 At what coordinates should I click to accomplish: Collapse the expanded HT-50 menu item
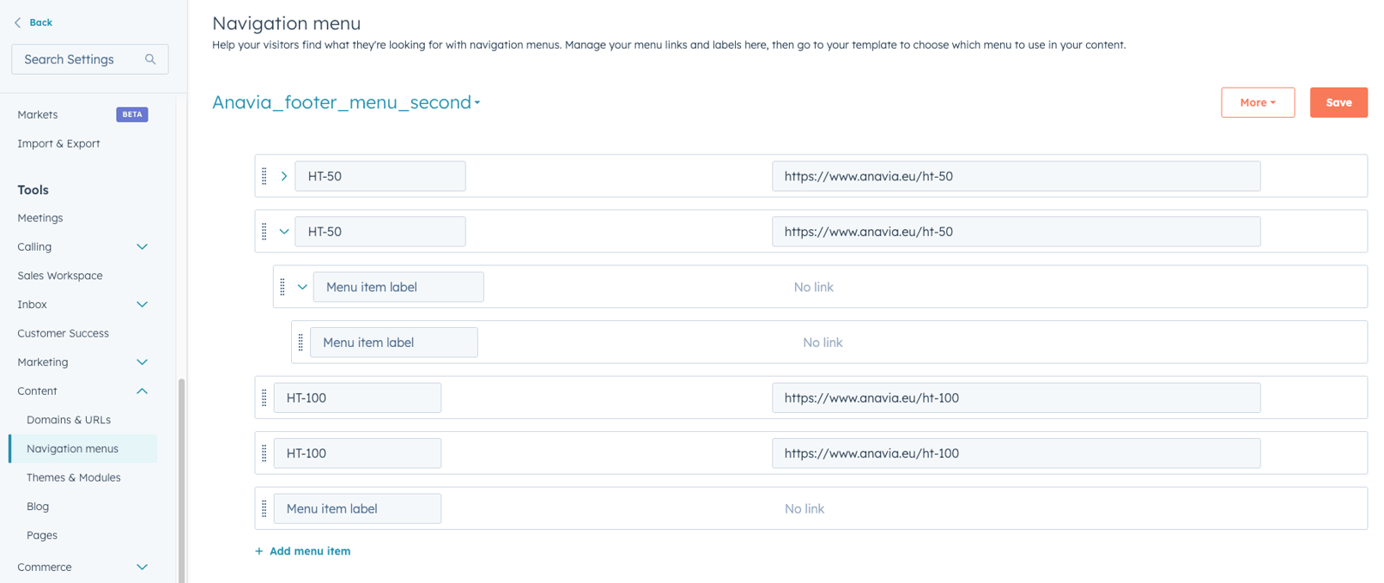pyautogui.click(x=284, y=232)
